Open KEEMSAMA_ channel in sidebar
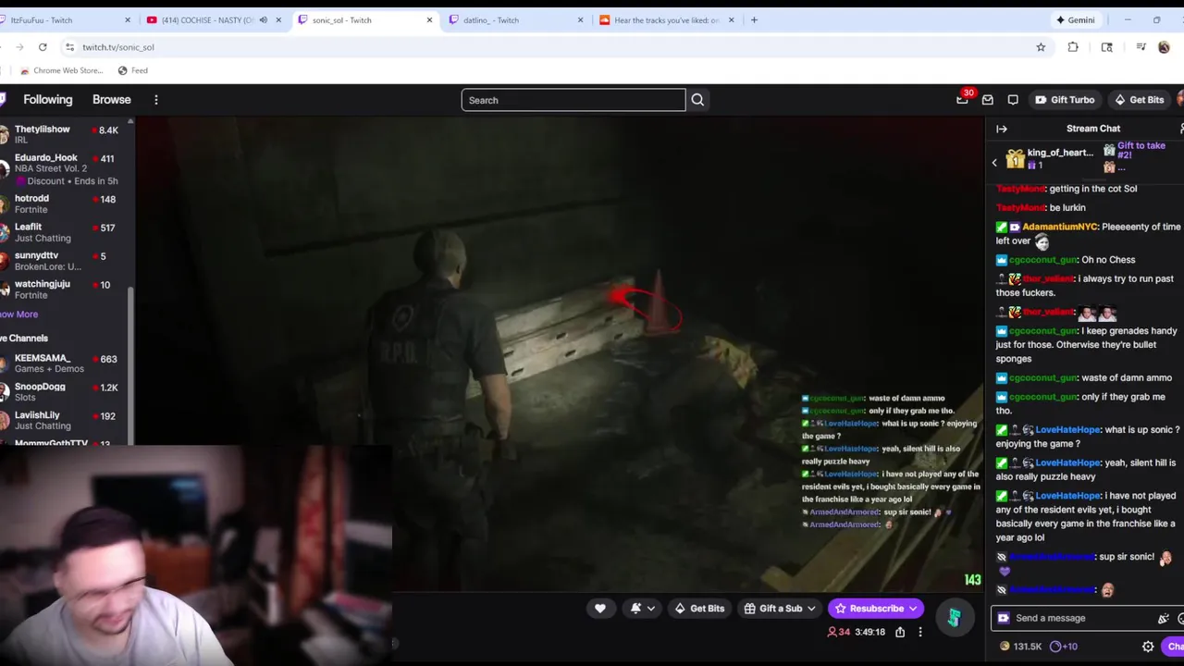The image size is (1184, 666). (x=63, y=364)
